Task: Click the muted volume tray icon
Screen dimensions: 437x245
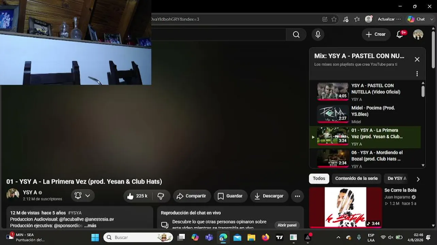Action: (391, 237)
